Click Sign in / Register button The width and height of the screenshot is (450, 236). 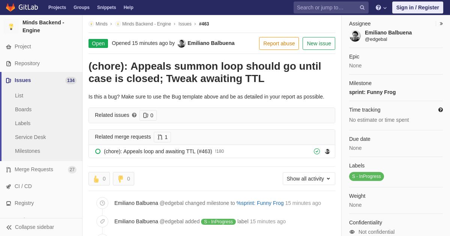click(418, 7)
